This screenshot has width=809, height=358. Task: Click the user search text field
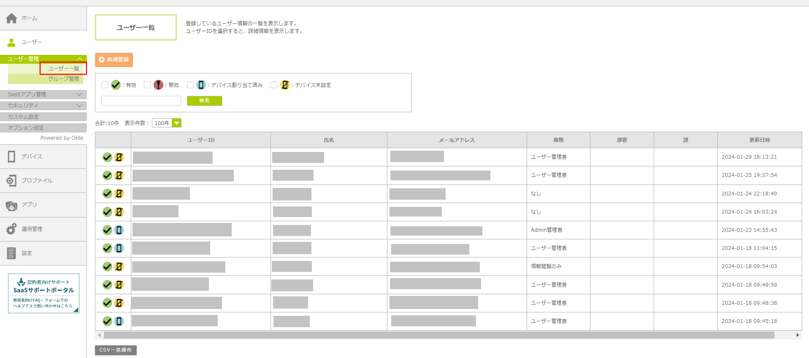[141, 101]
